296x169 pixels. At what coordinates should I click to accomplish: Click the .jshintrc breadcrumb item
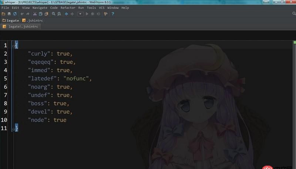[33, 20]
